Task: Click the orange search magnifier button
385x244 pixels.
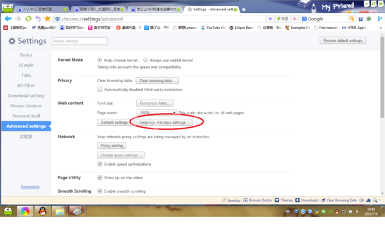Action: coord(352,19)
